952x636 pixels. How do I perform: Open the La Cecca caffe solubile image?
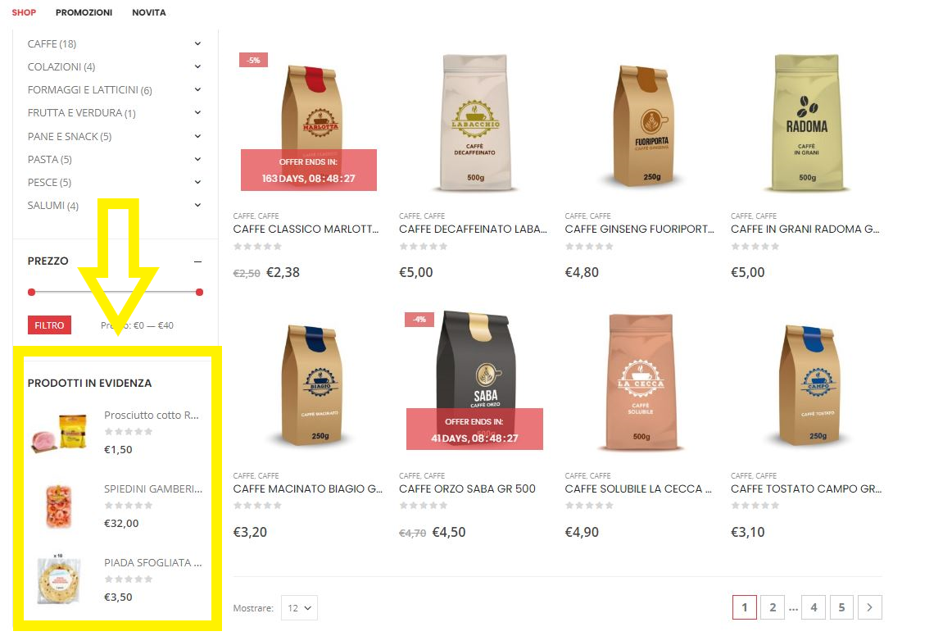coord(641,382)
